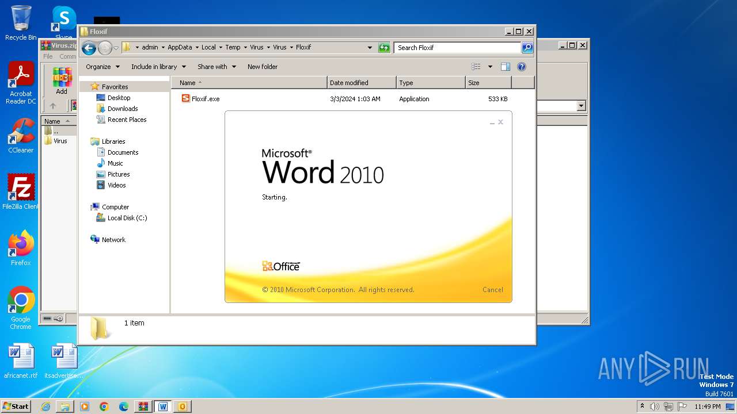
Task: Click the taskbar clock
Action: pyautogui.click(x=707, y=407)
